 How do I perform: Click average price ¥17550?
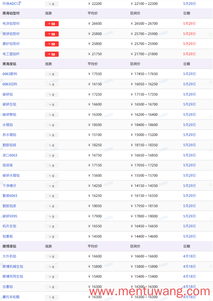click(x=95, y=74)
